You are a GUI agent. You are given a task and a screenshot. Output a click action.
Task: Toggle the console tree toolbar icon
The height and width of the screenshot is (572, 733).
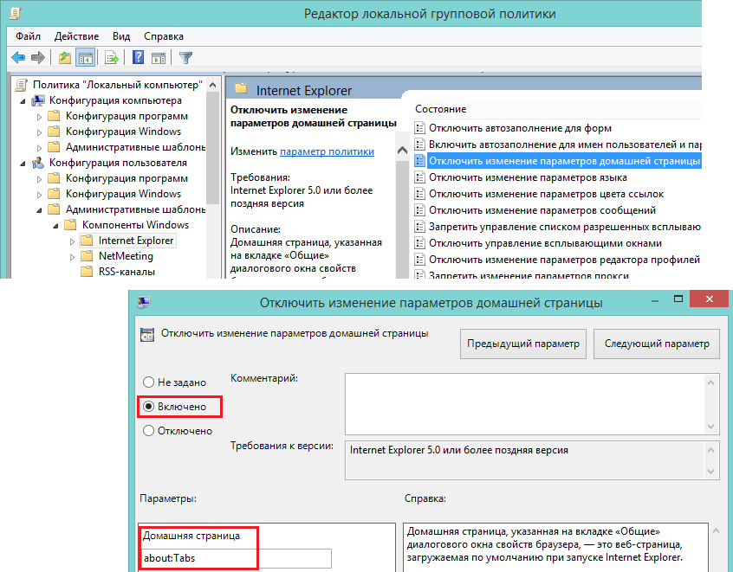click(x=86, y=58)
